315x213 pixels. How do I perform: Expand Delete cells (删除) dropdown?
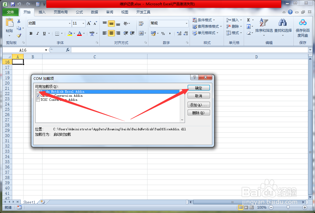point(241,27)
